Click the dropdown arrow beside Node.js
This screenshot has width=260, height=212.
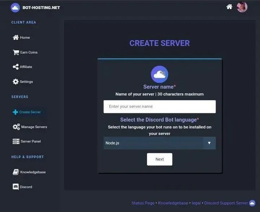point(209,143)
